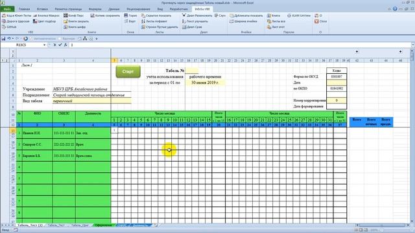
Task: Arrange windows with Гориз icon
Action: pyautogui.click(x=126, y=16)
